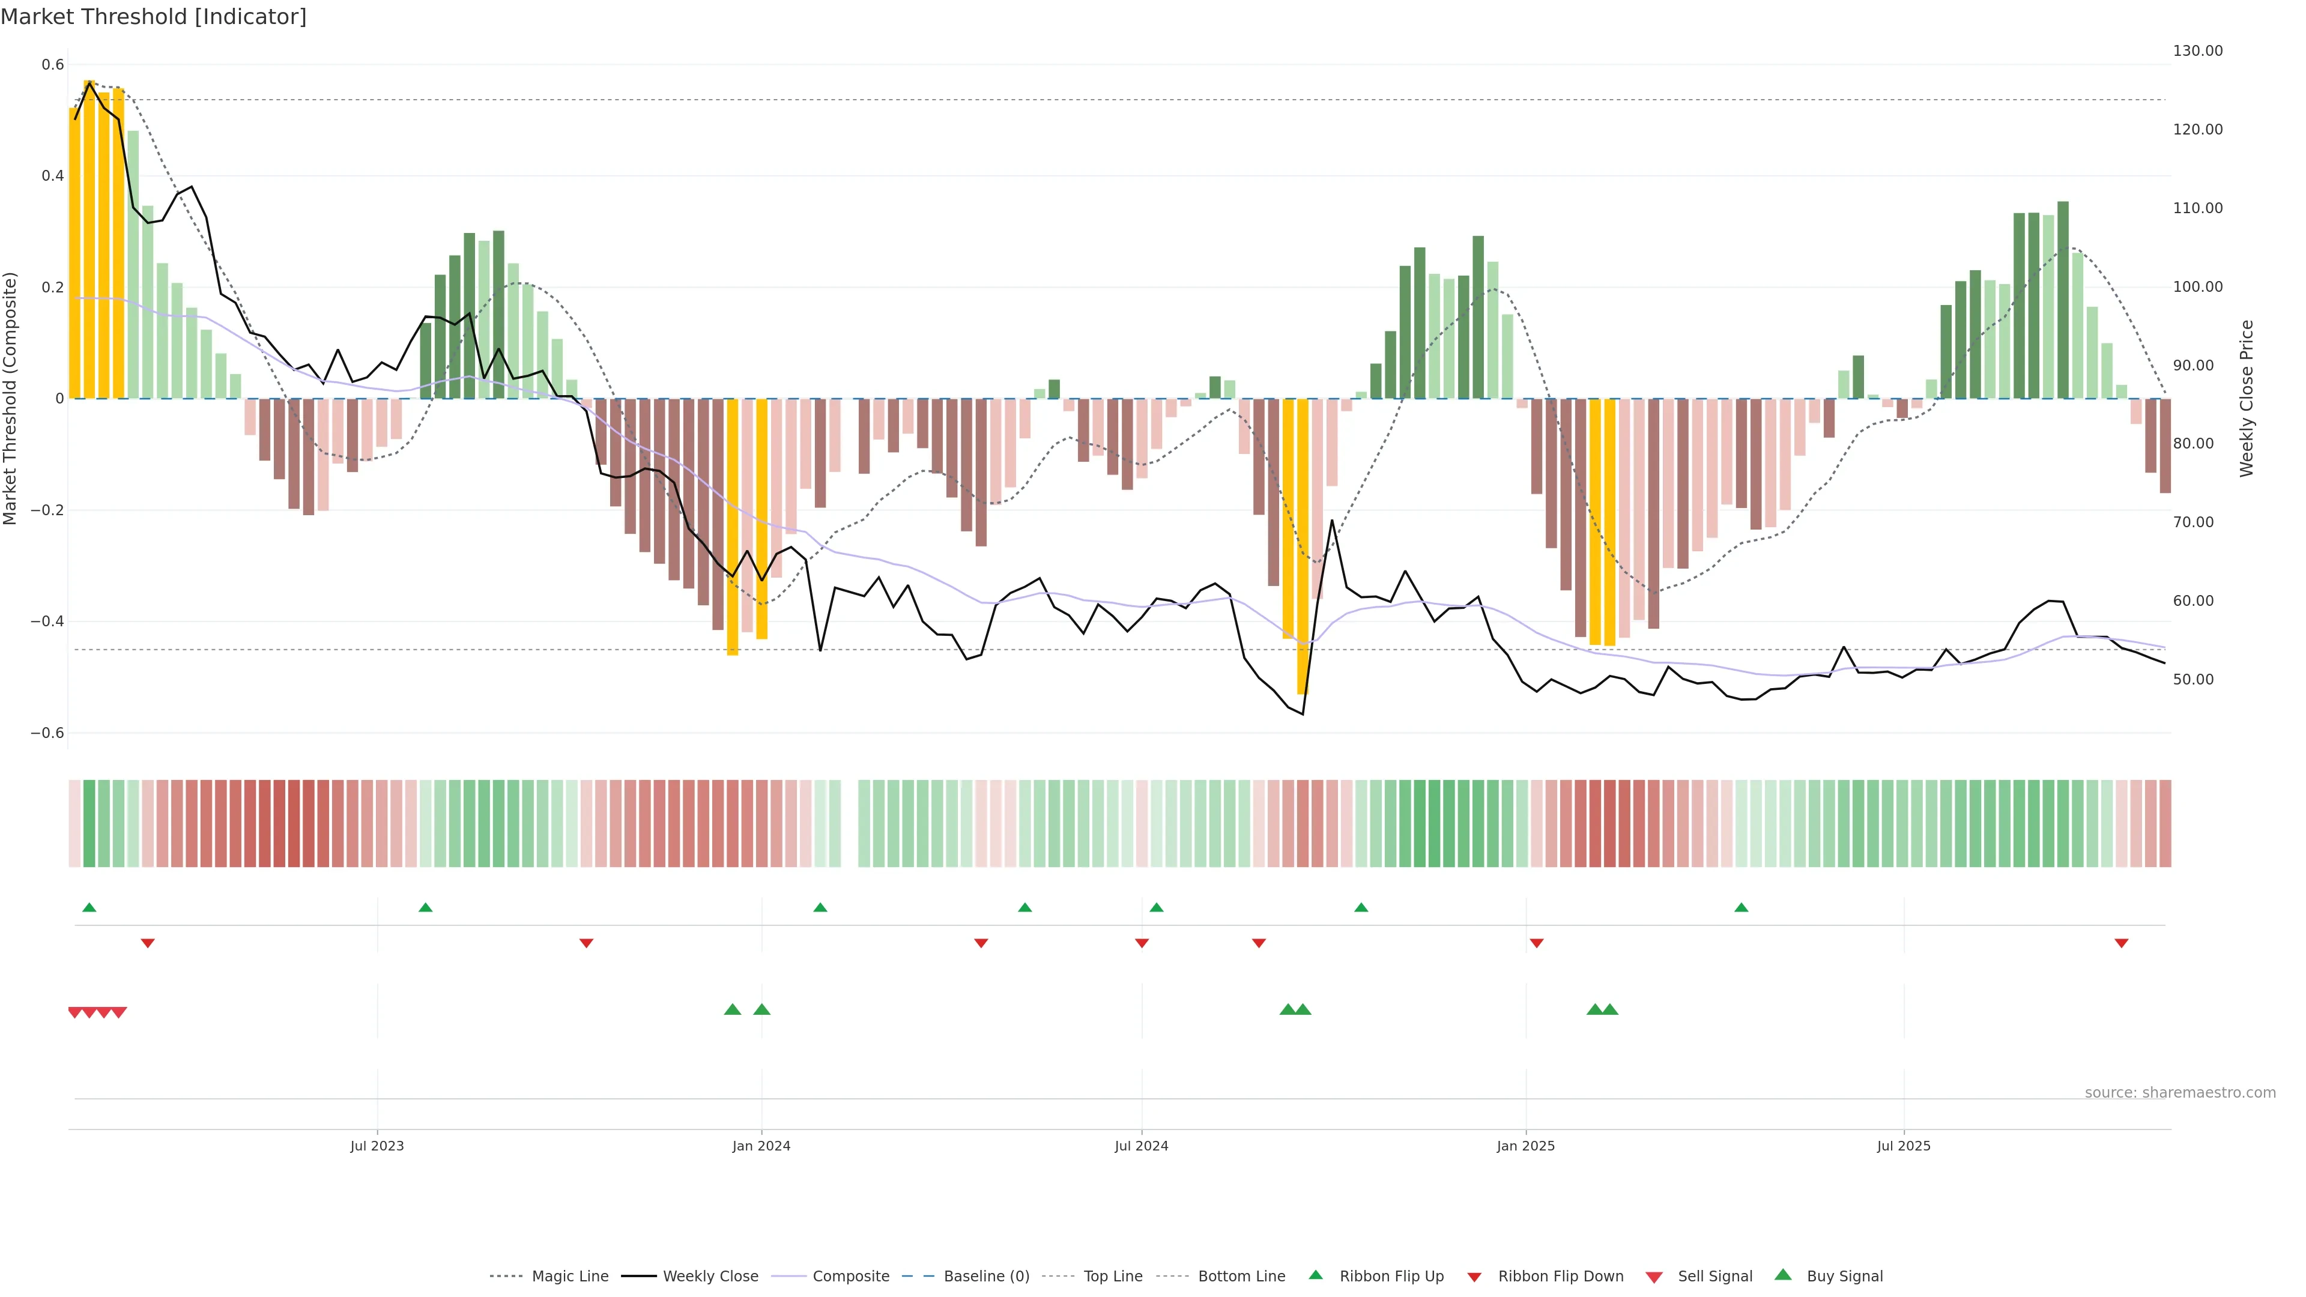Click the leftmost green ribbon flip up marker
2306x1297 pixels.
click(89, 908)
